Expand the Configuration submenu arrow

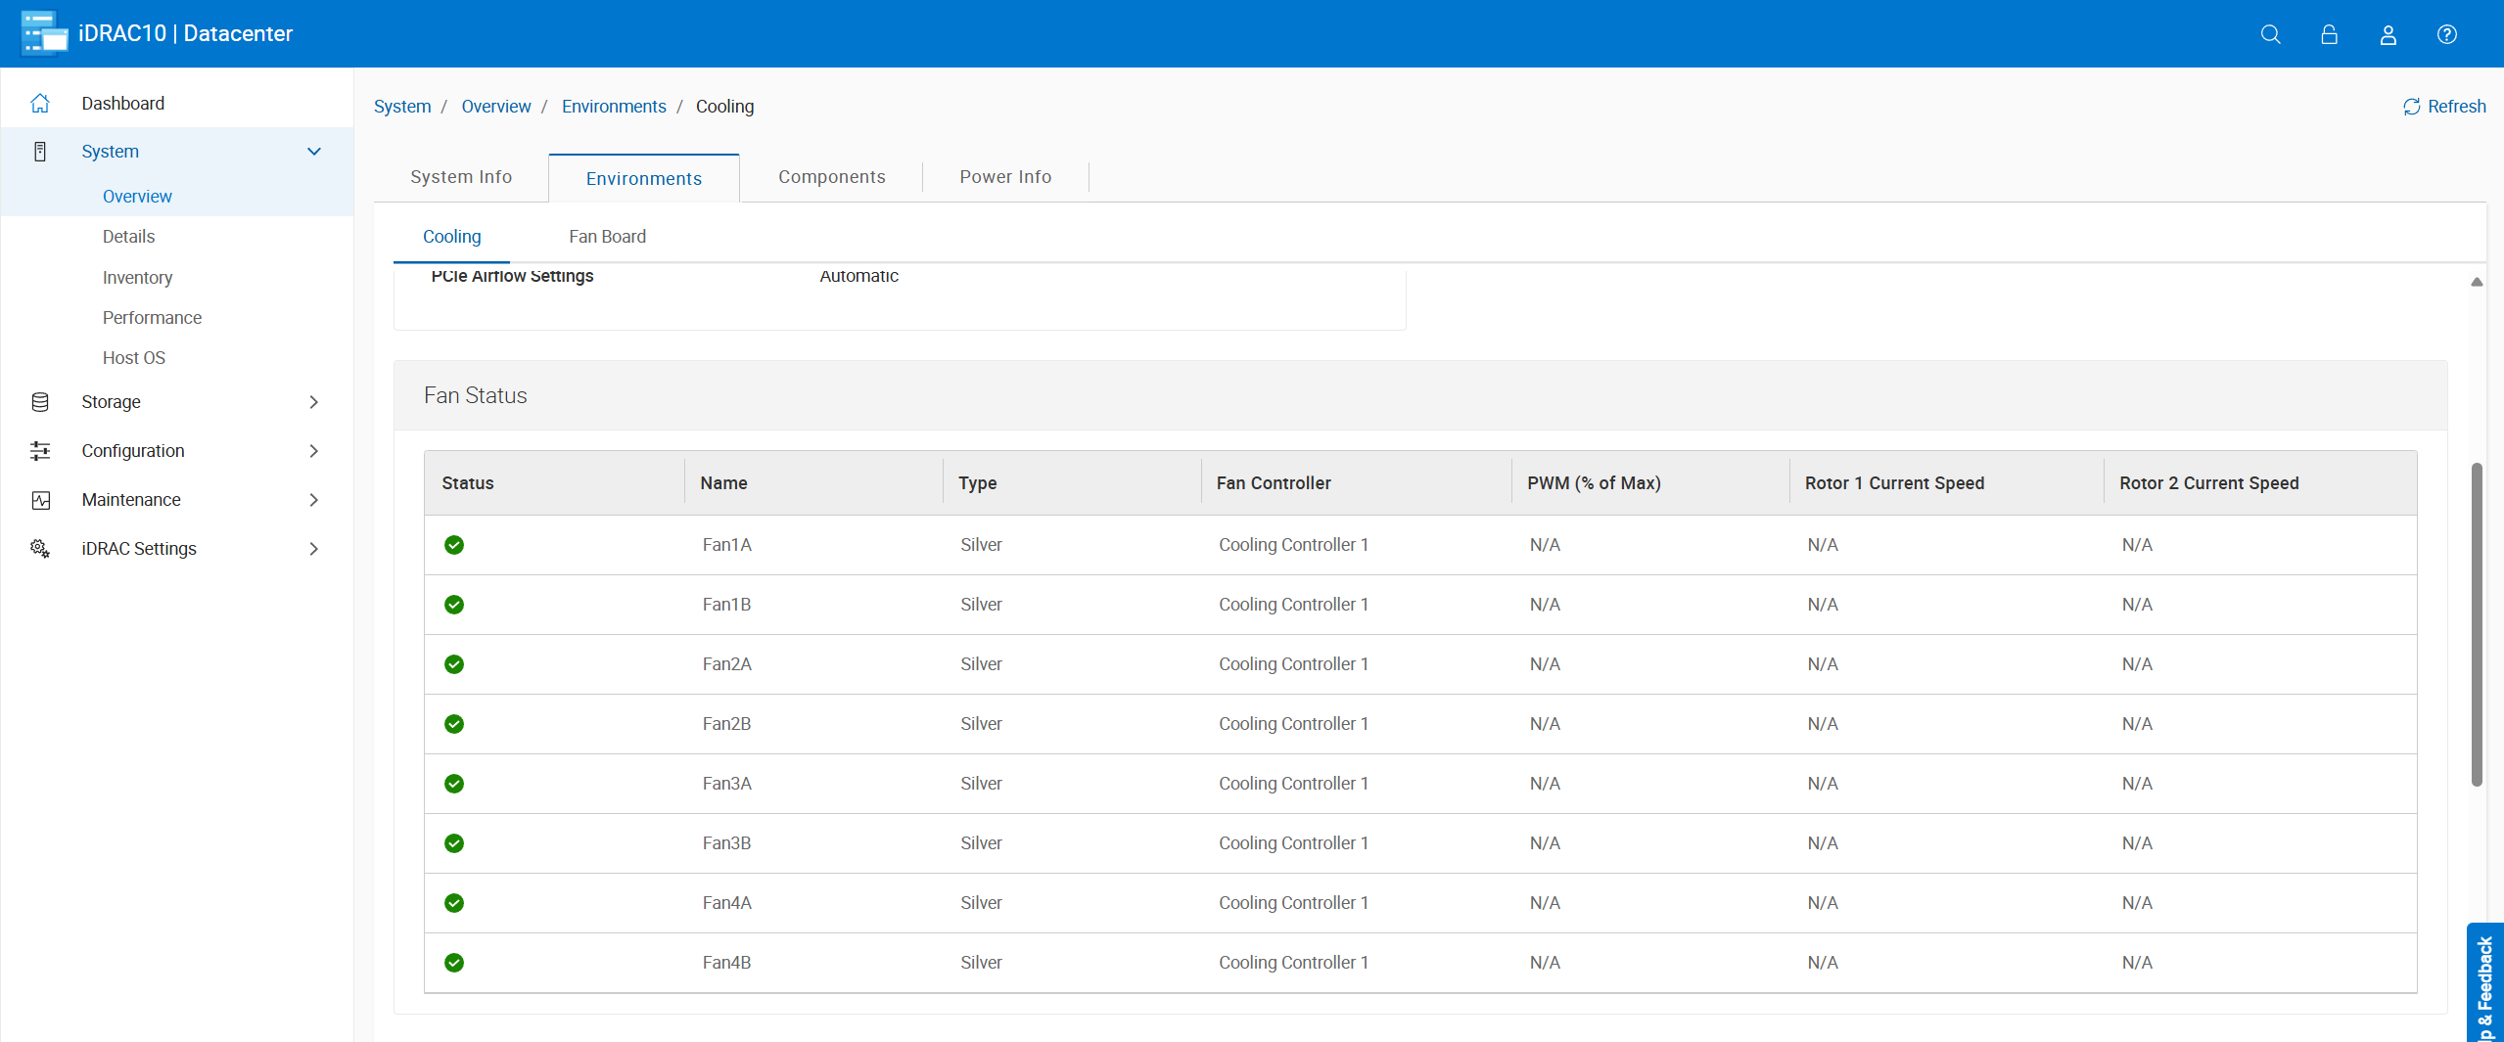[314, 451]
